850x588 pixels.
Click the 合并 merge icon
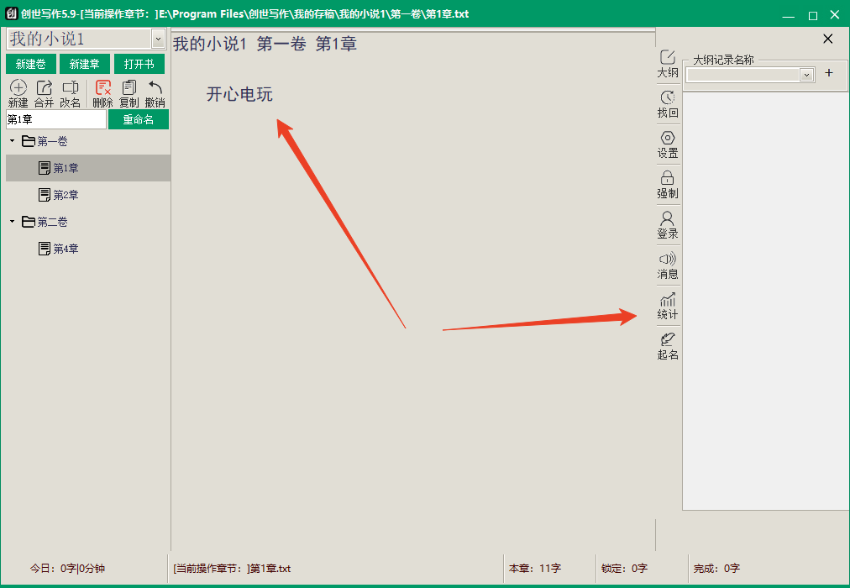[x=44, y=88]
